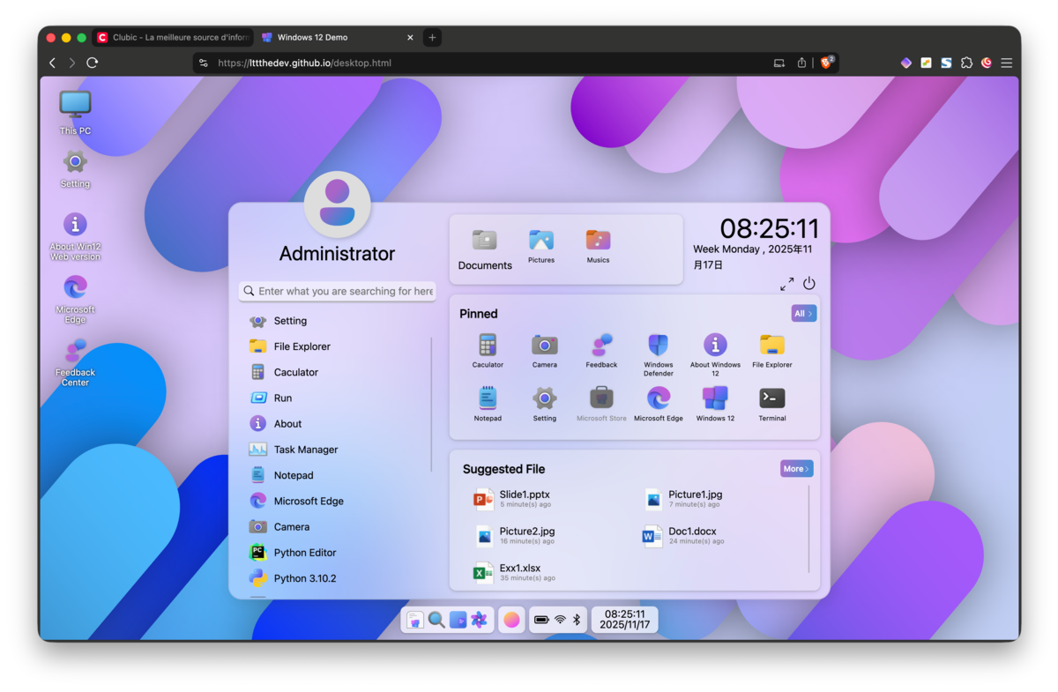Toggle Bluetooth from the system tray

click(577, 620)
